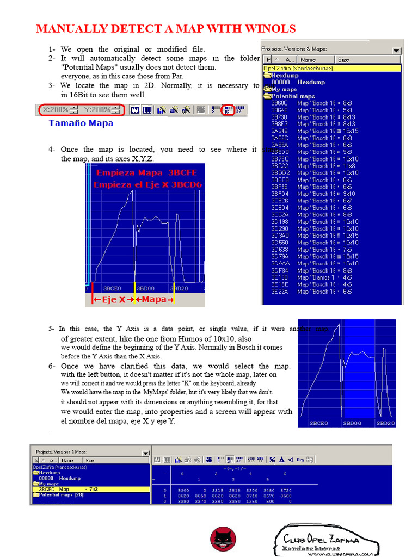Click third map wizard wand icon in X:200% toolbar
This screenshot has width=418, height=557.
pyautogui.click(x=186, y=110)
